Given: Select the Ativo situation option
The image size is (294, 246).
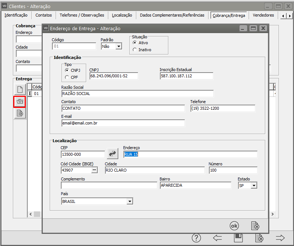Looking at the screenshot, I should (x=135, y=43).
